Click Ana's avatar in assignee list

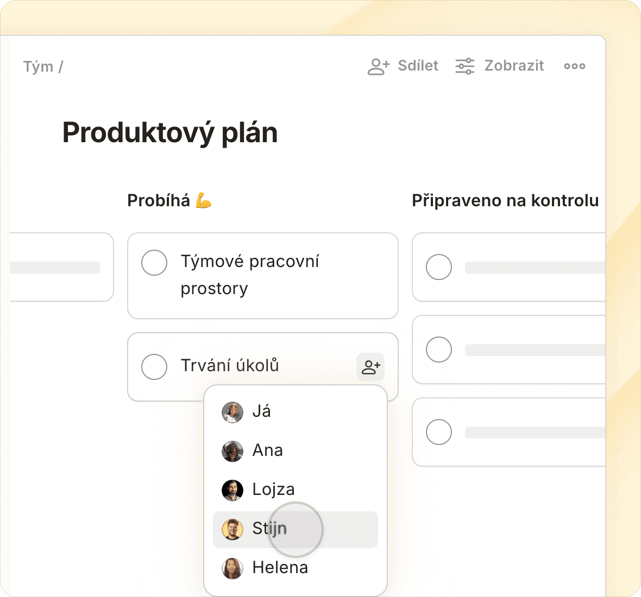[x=232, y=451]
